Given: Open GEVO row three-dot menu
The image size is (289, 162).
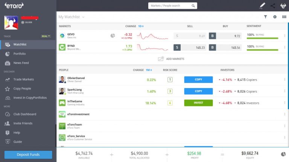Looking at the screenshot, I should (284, 36).
